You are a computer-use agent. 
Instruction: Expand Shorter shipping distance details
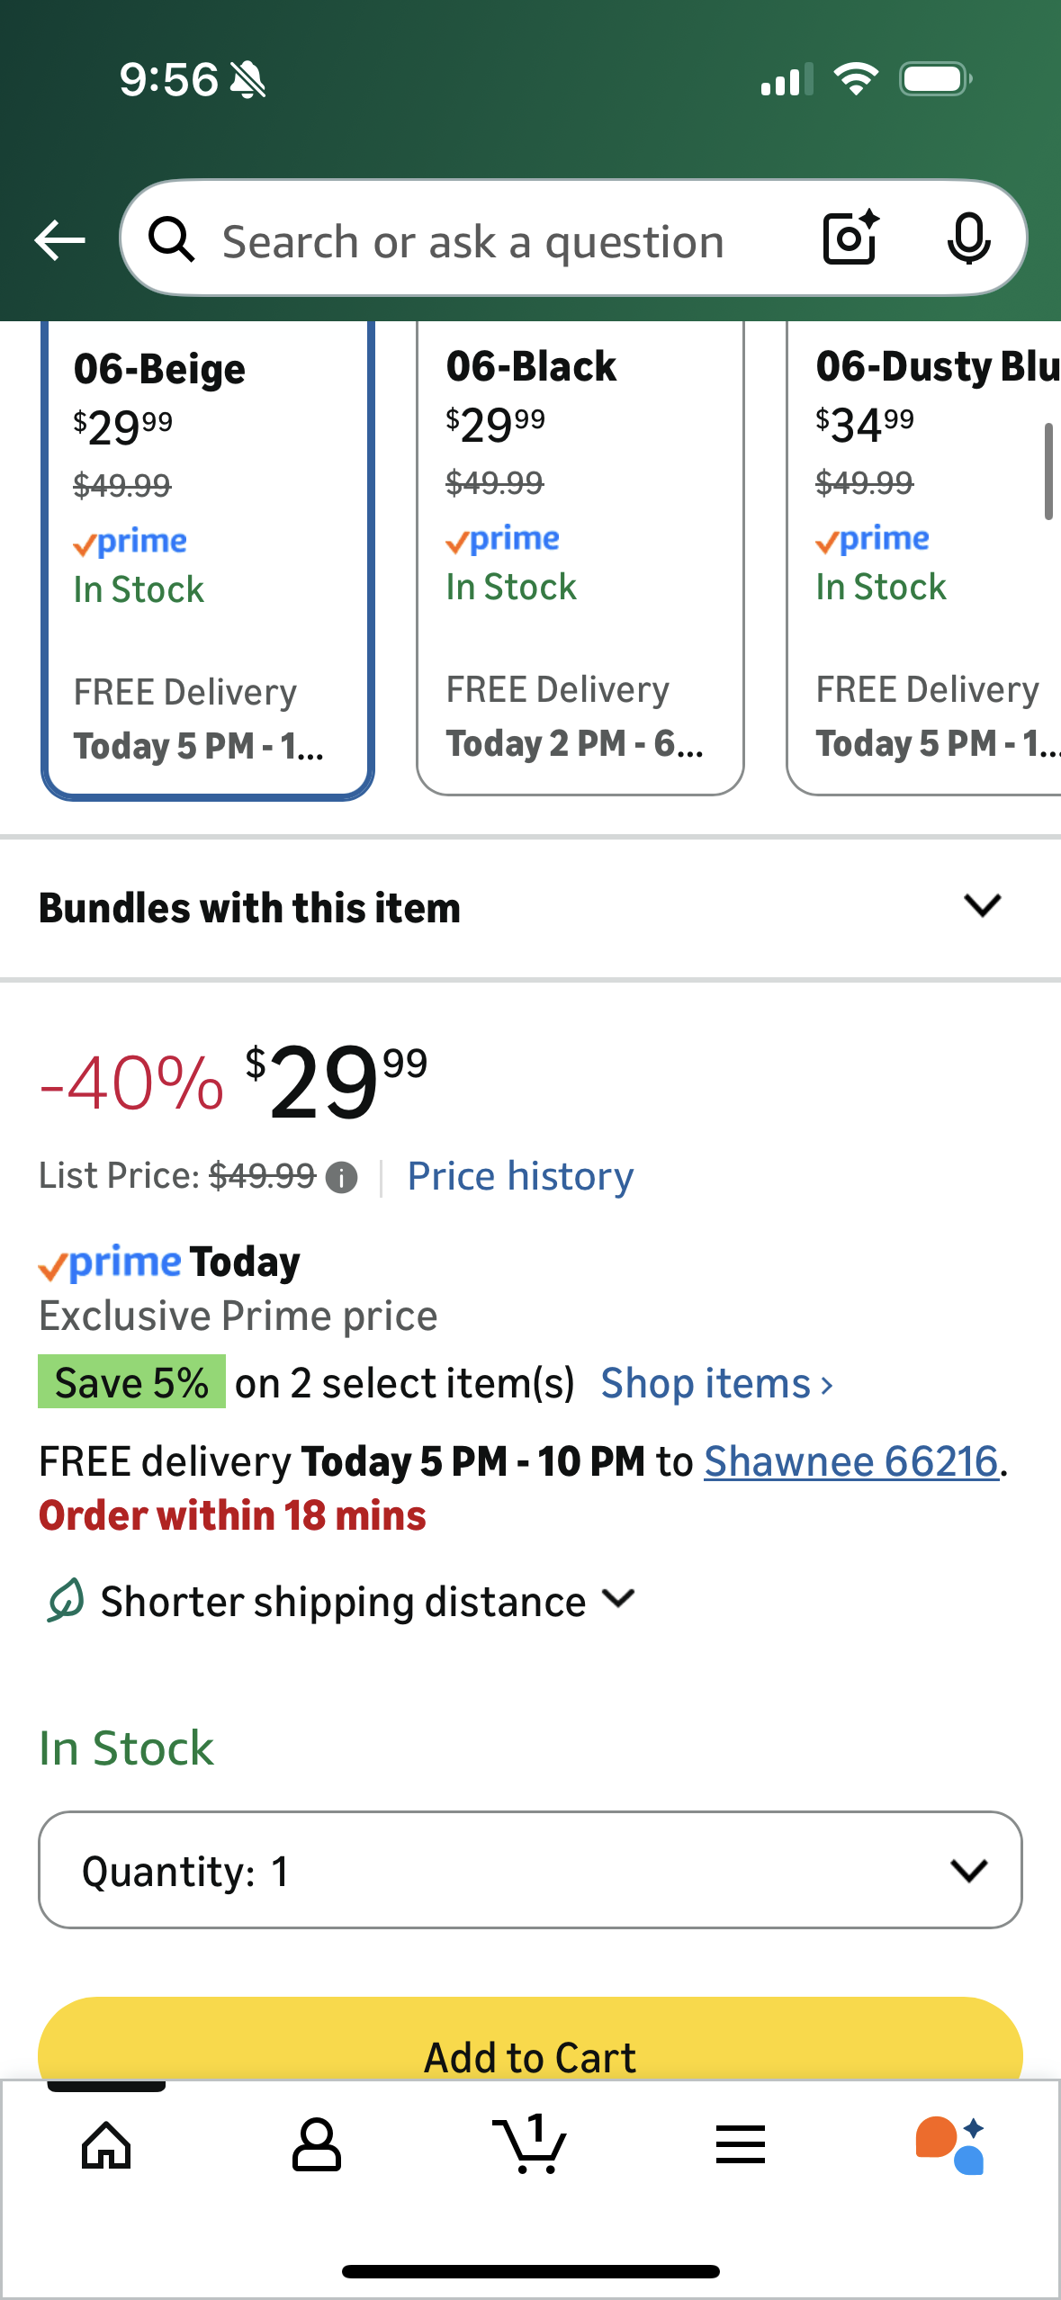click(342, 1602)
